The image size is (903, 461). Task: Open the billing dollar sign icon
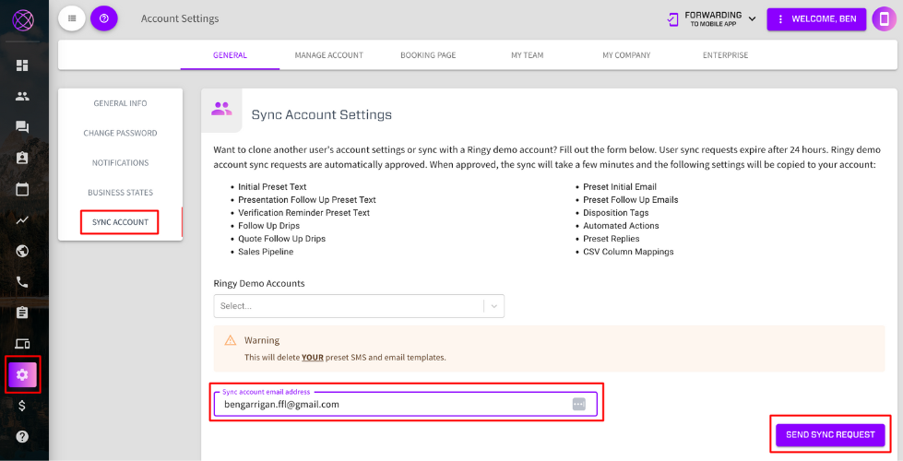(22, 406)
